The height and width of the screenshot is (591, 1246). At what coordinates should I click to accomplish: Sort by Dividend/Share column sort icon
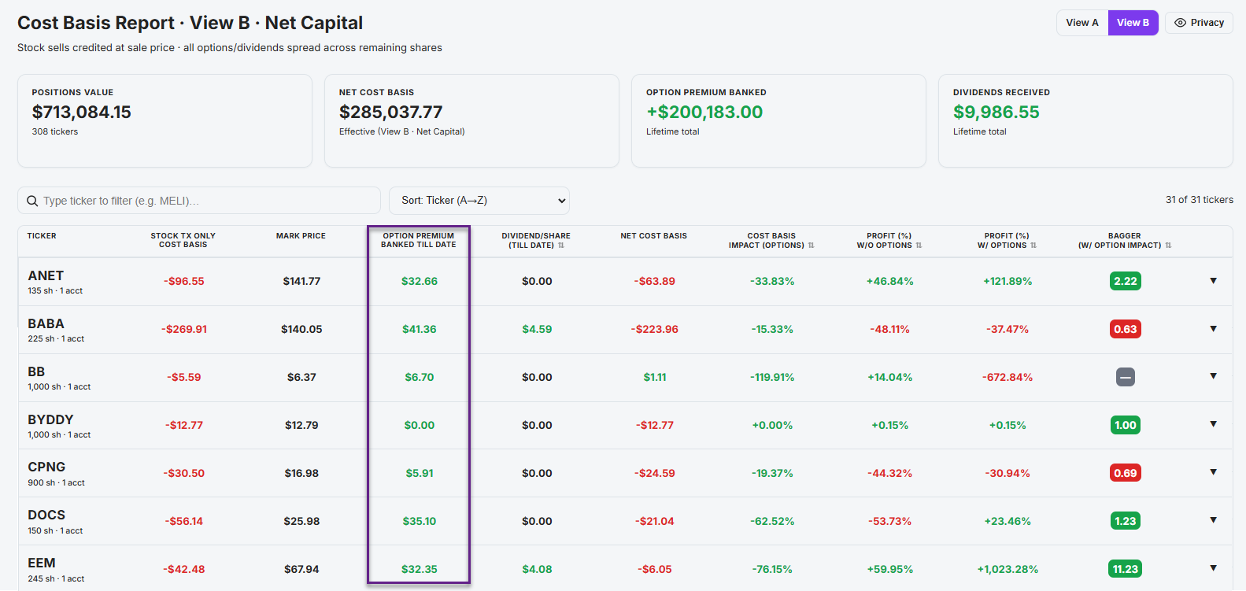[x=561, y=246]
